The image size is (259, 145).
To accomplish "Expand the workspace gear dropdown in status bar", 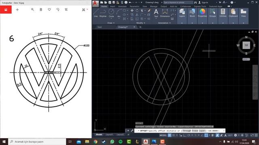I will (239, 135).
